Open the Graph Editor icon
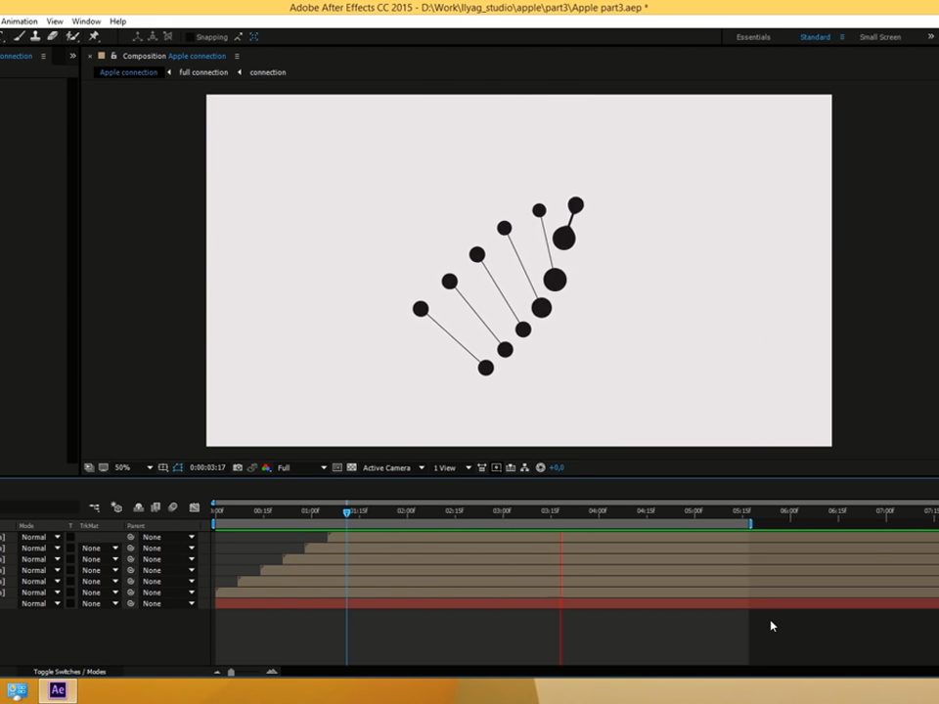The image size is (939, 704). [194, 507]
